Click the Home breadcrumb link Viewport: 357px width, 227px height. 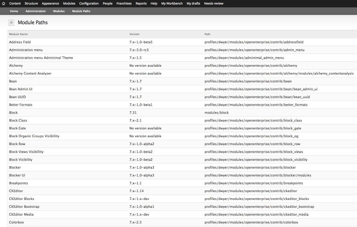click(14, 11)
